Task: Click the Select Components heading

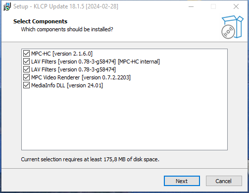Action: 40,21
